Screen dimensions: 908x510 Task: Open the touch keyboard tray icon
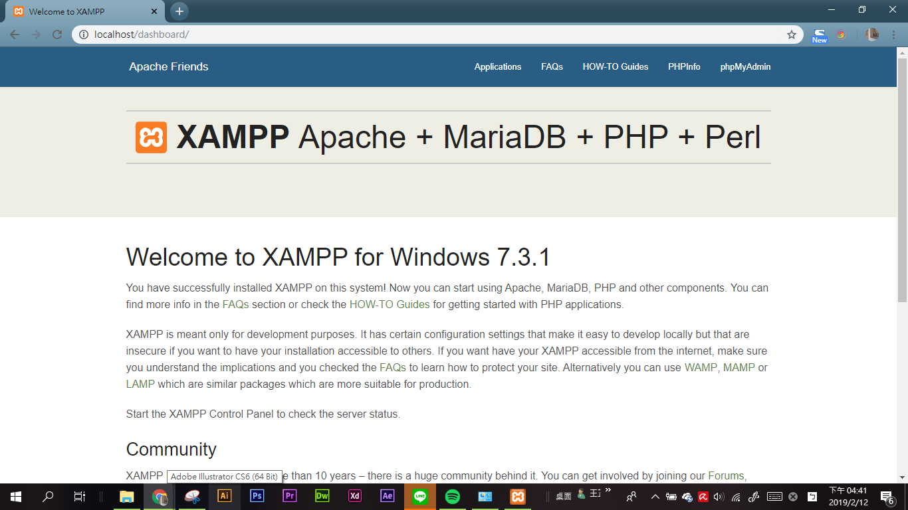[x=774, y=497]
